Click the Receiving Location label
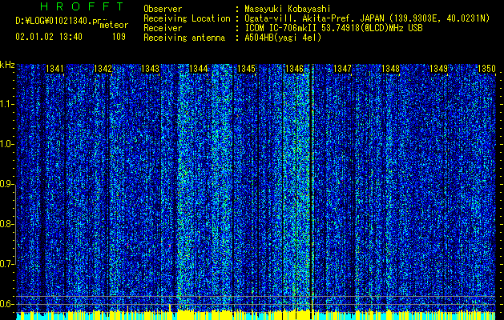 point(187,18)
